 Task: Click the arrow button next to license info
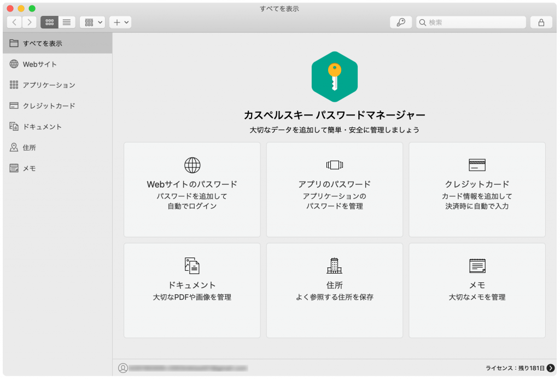coord(551,368)
